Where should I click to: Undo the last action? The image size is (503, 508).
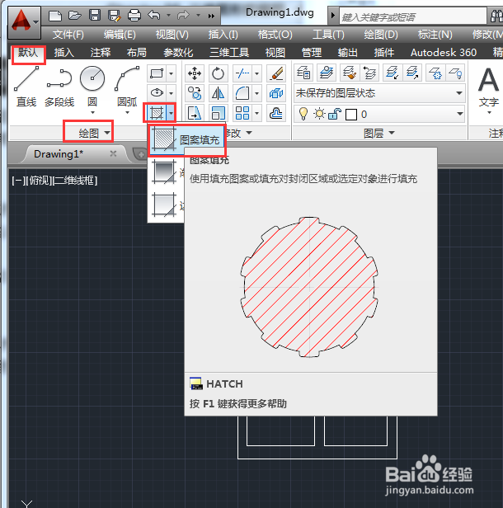coord(154,15)
